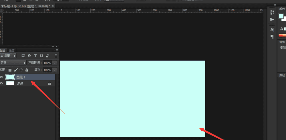
Task: Toggle the pixel layer filter icon
Action: (x=23, y=56)
